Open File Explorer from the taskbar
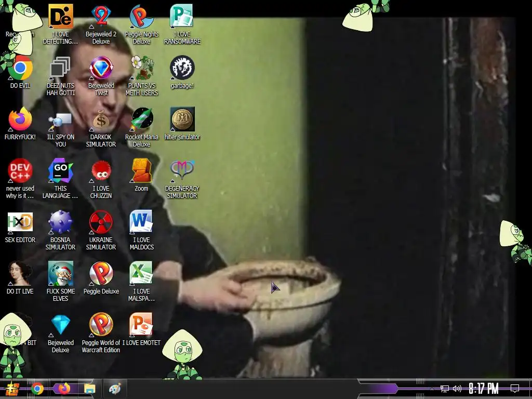Image resolution: width=532 pixels, height=399 pixels. pos(89,389)
